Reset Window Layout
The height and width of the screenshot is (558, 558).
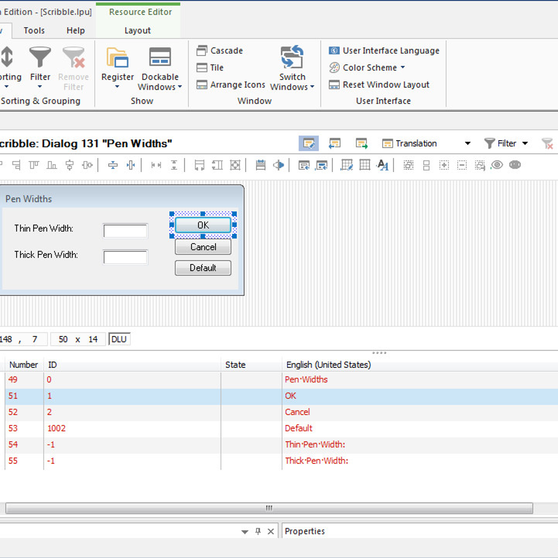[379, 85]
